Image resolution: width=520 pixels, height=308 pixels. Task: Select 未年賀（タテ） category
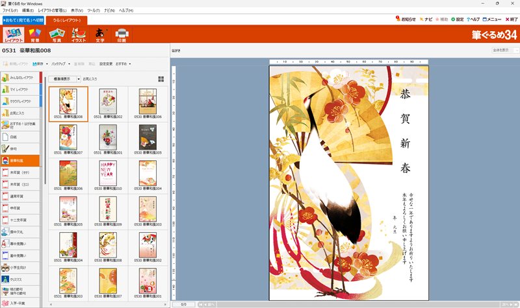click(x=20, y=172)
